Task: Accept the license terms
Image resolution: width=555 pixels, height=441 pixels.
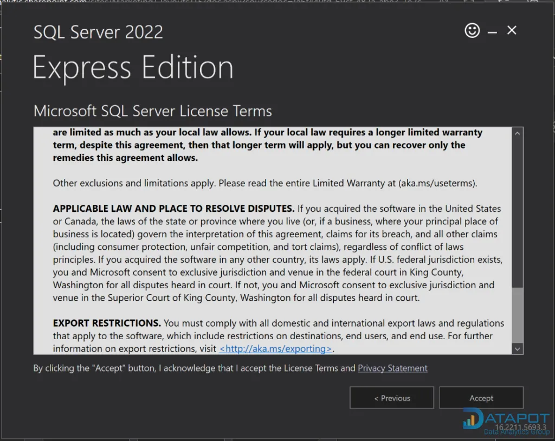Action: [x=481, y=398]
